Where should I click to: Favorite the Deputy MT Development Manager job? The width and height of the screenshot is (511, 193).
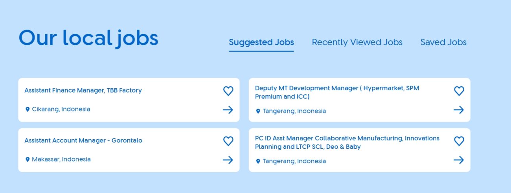click(459, 91)
